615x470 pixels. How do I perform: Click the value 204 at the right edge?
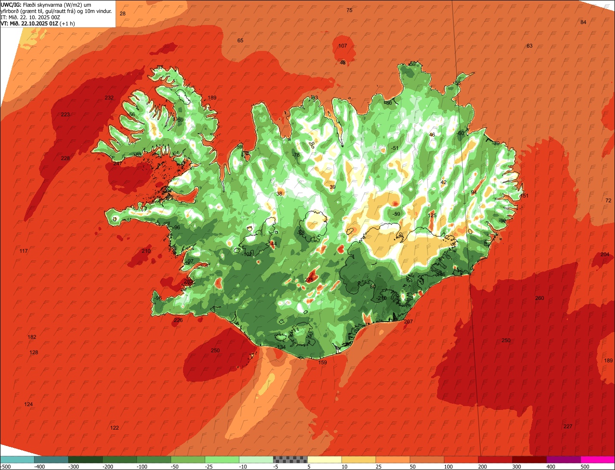pyautogui.click(x=605, y=254)
